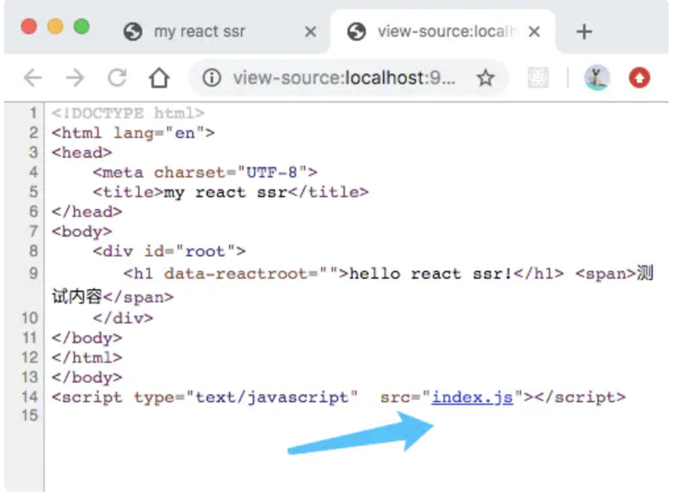Screen dimensions: 687x493
Task: Focus the address bar URL field
Action: 342,79
